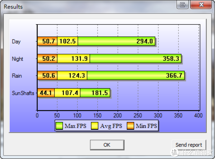Click the Max FPS legend label
215x159 pixels.
coord(75,126)
